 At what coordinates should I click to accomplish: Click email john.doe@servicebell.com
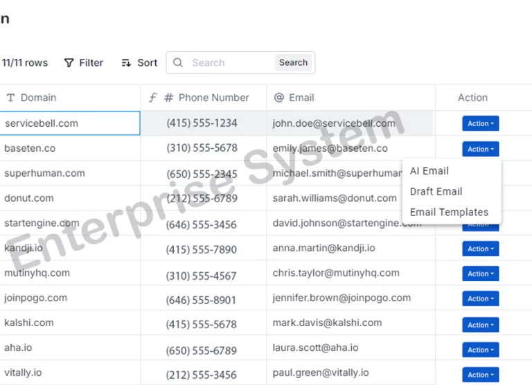[334, 123]
